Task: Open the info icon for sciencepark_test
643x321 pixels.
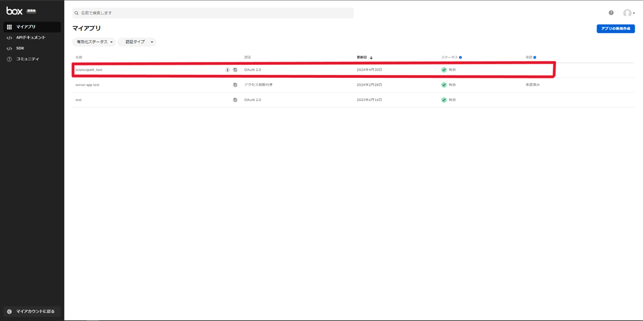Action: 227,70
